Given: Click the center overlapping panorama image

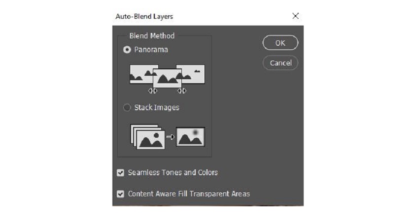Looking at the screenshot, I should (168, 77).
